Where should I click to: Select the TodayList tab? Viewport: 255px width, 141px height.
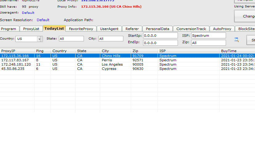point(54,29)
